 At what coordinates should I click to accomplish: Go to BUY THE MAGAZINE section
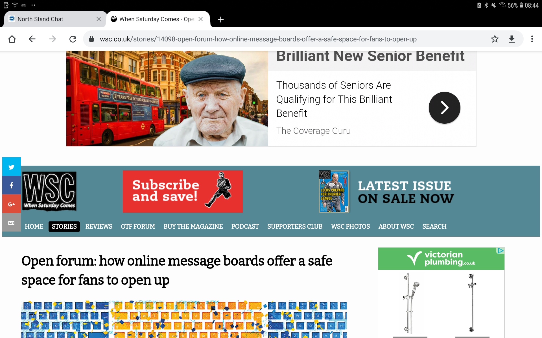[x=193, y=226]
